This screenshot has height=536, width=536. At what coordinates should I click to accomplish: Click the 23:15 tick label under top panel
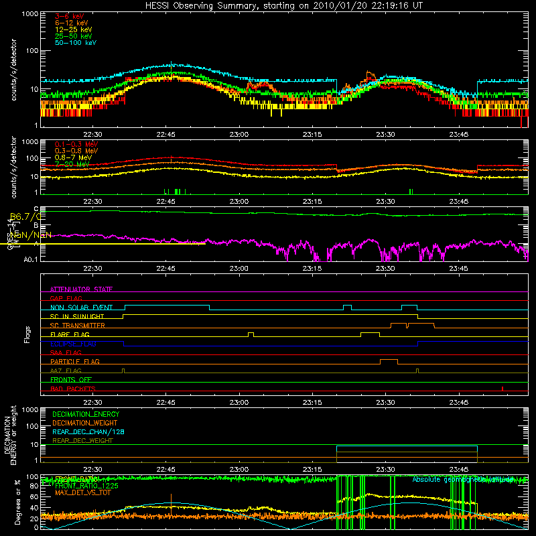(312, 134)
